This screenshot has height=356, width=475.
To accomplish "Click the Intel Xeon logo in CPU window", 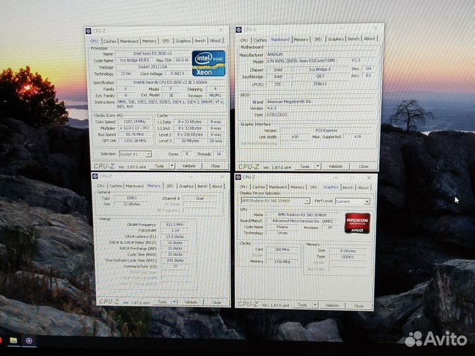I will 208,63.
